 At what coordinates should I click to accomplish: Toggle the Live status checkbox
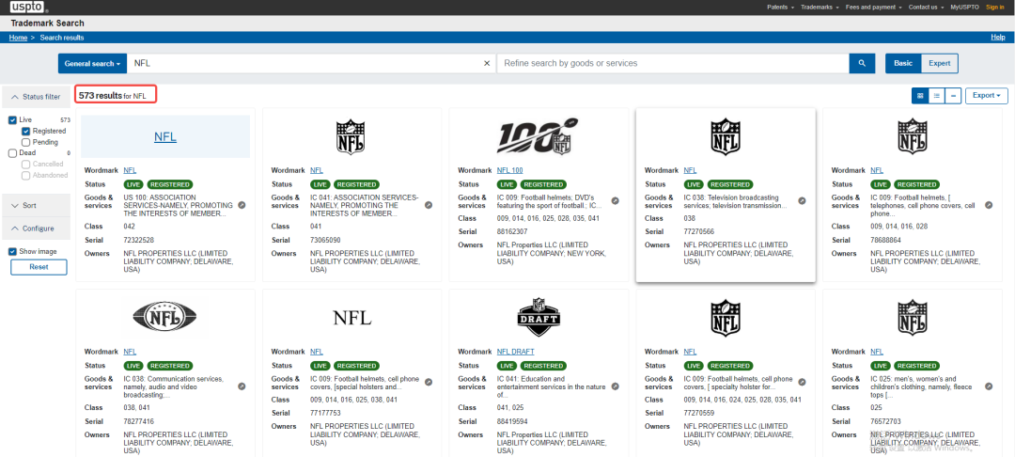[x=13, y=119]
